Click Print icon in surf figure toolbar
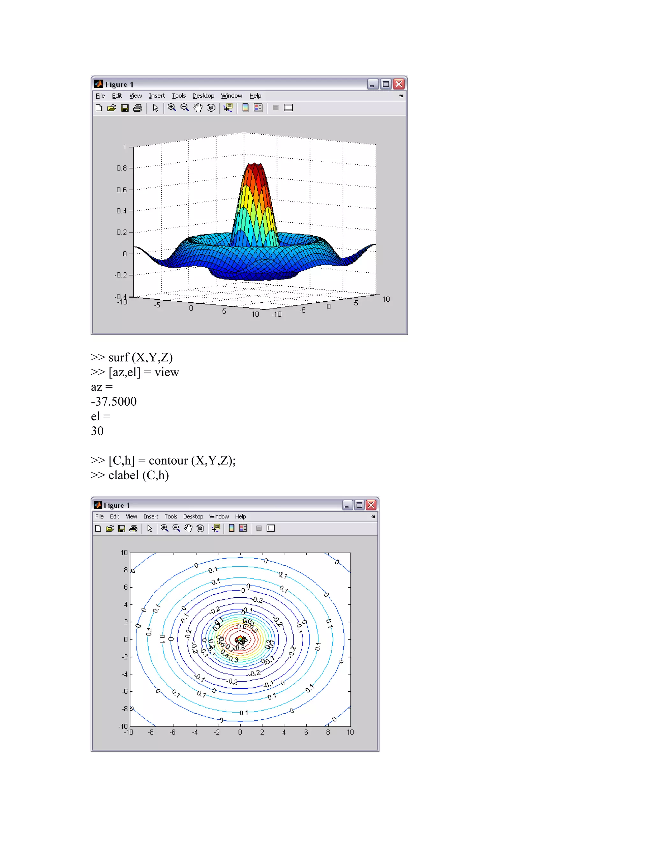 click(x=137, y=108)
